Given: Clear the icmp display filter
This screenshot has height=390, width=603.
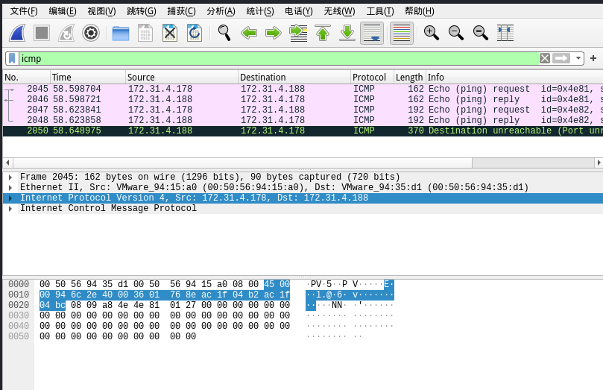Looking at the screenshot, I should (x=545, y=58).
